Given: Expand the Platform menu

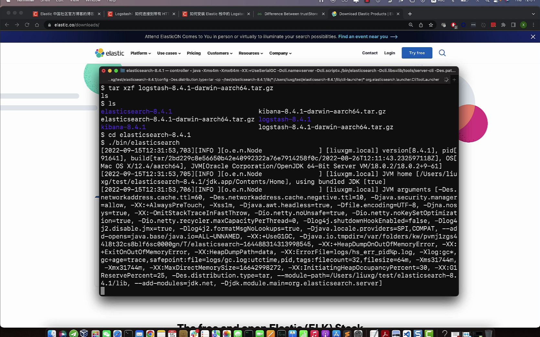Looking at the screenshot, I should (x=141, y=53).
